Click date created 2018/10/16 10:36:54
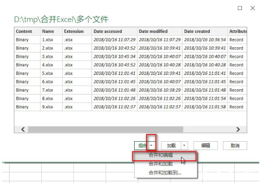Screen dimensions: 263x187 tap(205, 40)
